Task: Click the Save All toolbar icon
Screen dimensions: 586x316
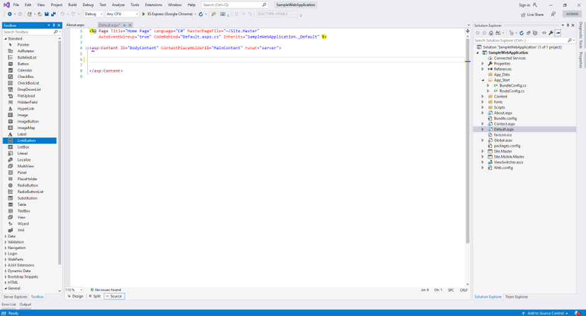Action: 53,14
